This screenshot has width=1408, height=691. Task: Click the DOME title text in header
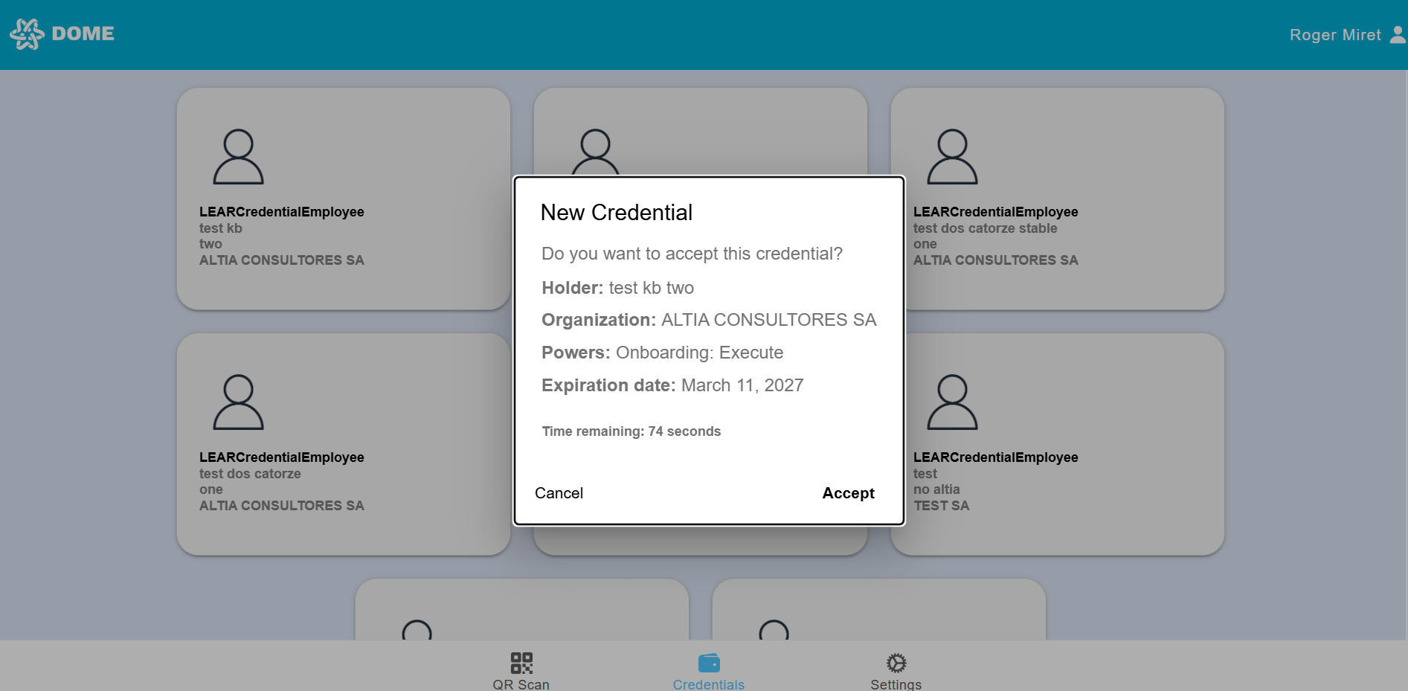[83, 34]
